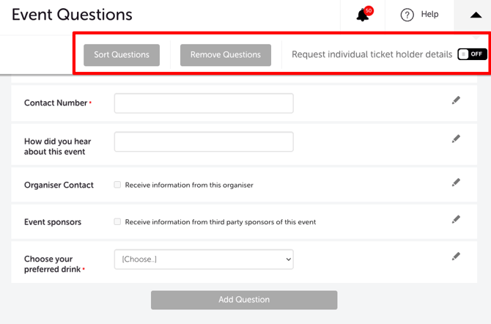Click the Event Questions heading
The width and height of the screenshot is (491, 324).
pyautogui.click(x=72, y=15)
